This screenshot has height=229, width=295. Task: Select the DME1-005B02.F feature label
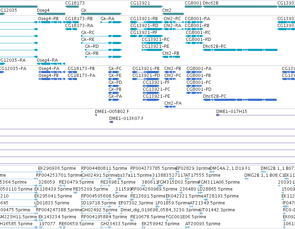(112, 112)
